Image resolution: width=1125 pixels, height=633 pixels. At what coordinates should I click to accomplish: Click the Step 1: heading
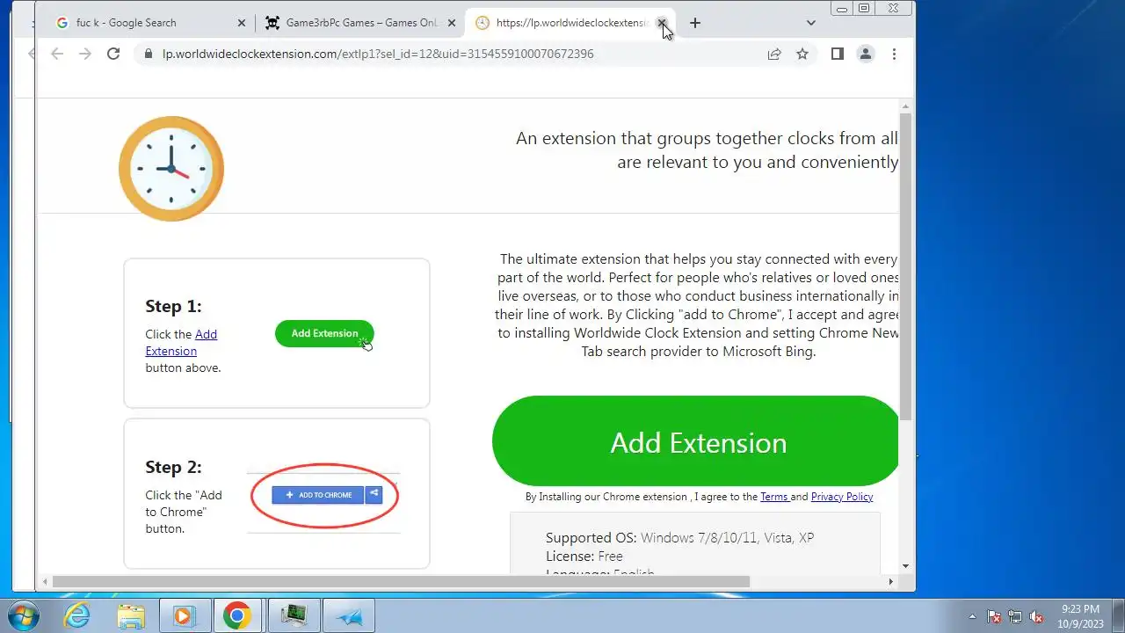coord(173,306)
